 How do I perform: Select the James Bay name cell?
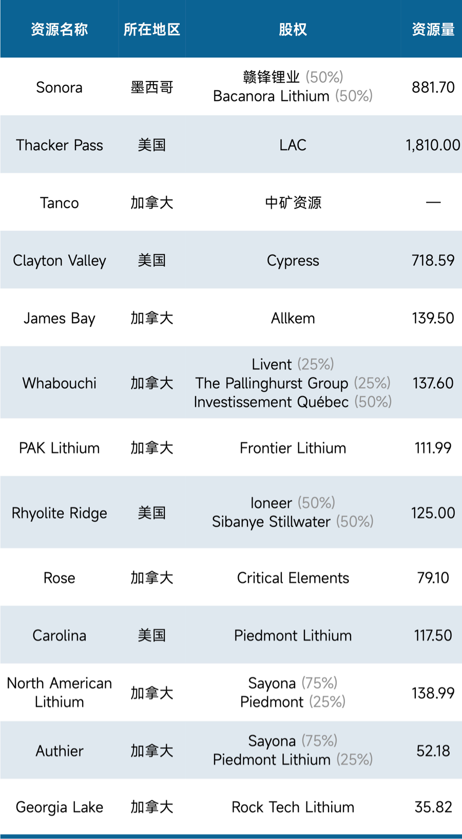click(x=59, y=318)
